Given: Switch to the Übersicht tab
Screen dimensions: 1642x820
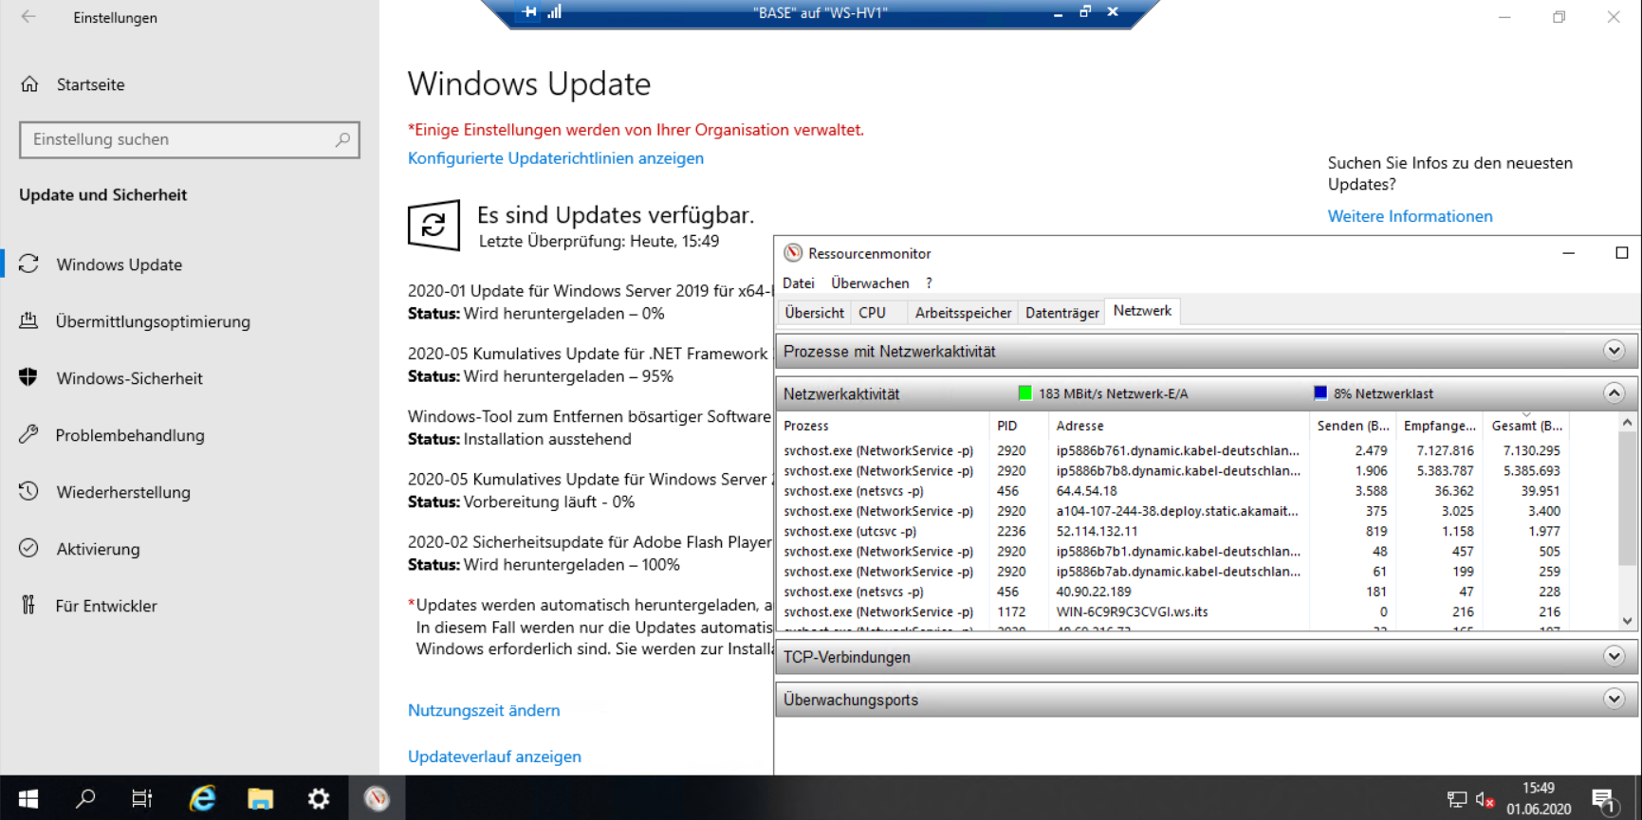Looking at the screenshot, I should point(814,312).
